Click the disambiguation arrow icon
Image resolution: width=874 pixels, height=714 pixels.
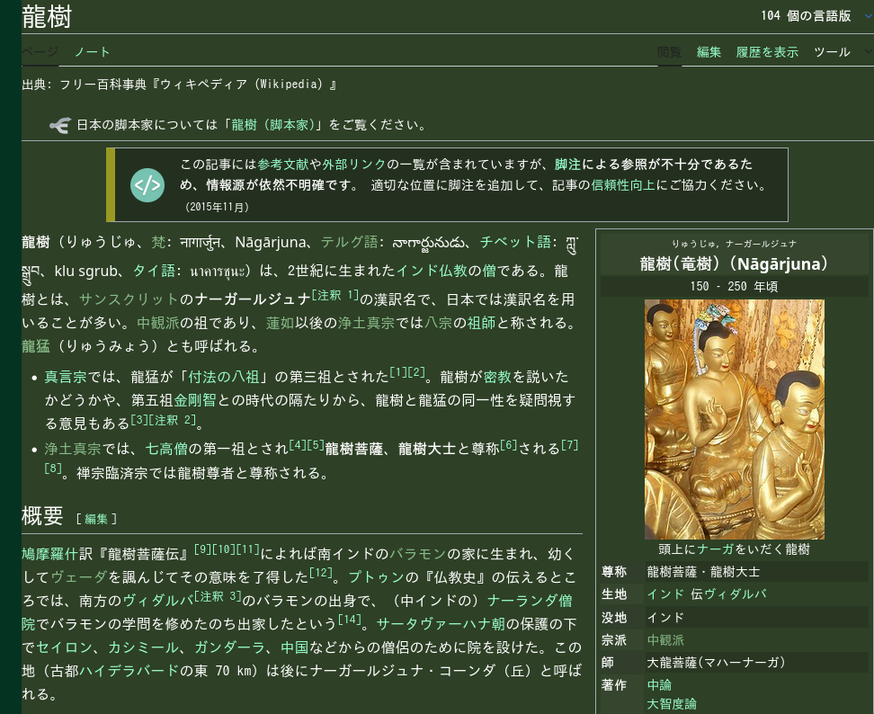coord(60,125)
